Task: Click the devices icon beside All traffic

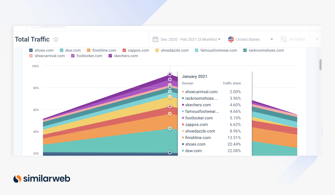Action: pyautogui.click(x=284, y=39)
